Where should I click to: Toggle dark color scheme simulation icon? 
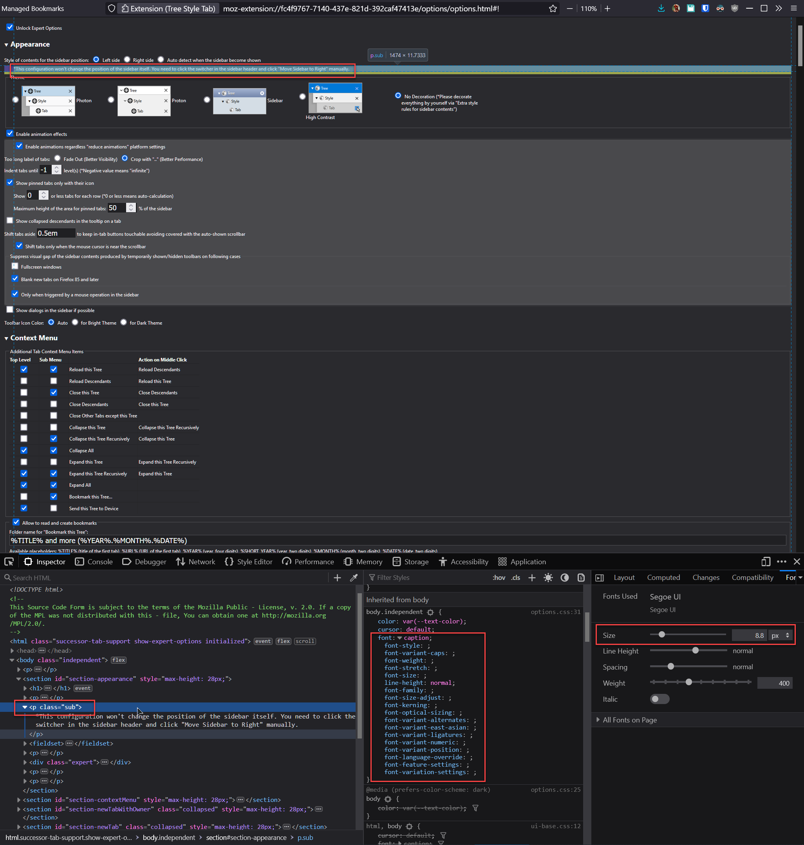(565, 578)
